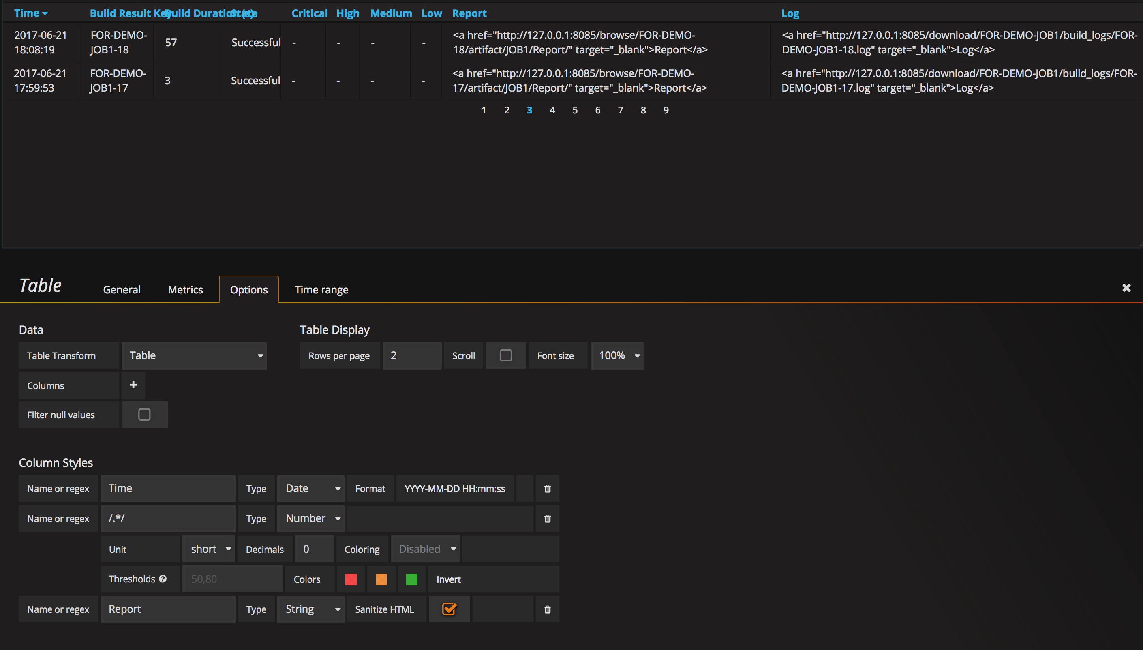Viewport: 1143px width, 650px height.
Task: Click the Thresholds help icon
Action: (163, 579)
